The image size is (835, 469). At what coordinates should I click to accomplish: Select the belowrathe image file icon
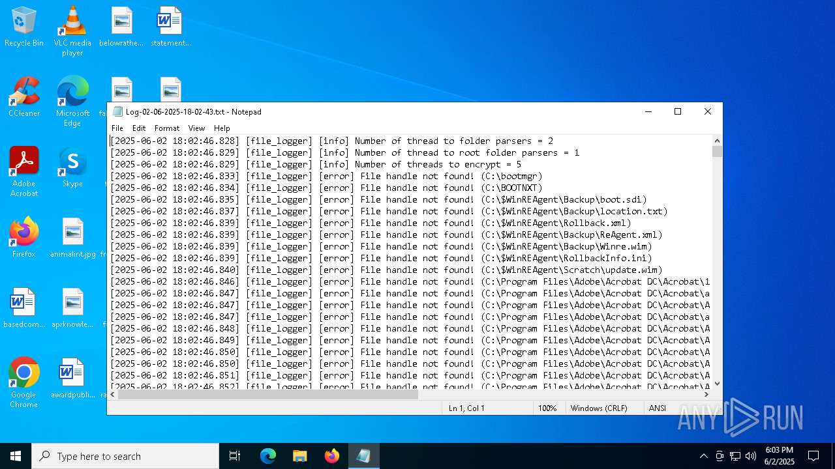coord(121,27)
